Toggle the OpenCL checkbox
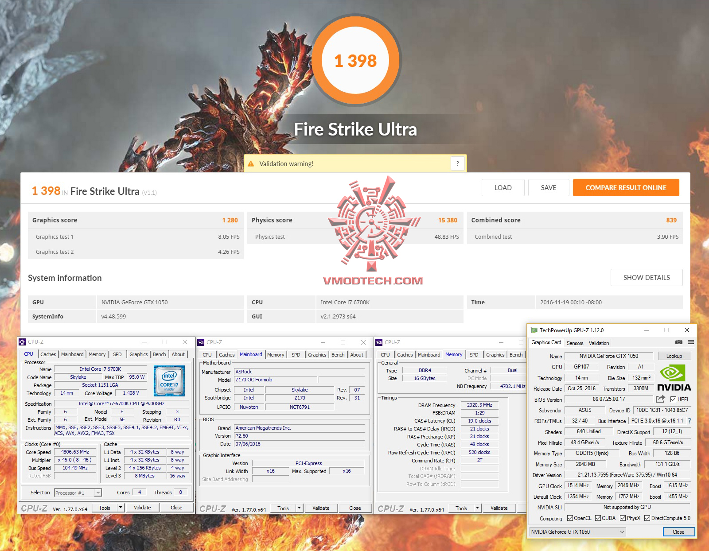 pyautogui.click(x=570, y=518)
